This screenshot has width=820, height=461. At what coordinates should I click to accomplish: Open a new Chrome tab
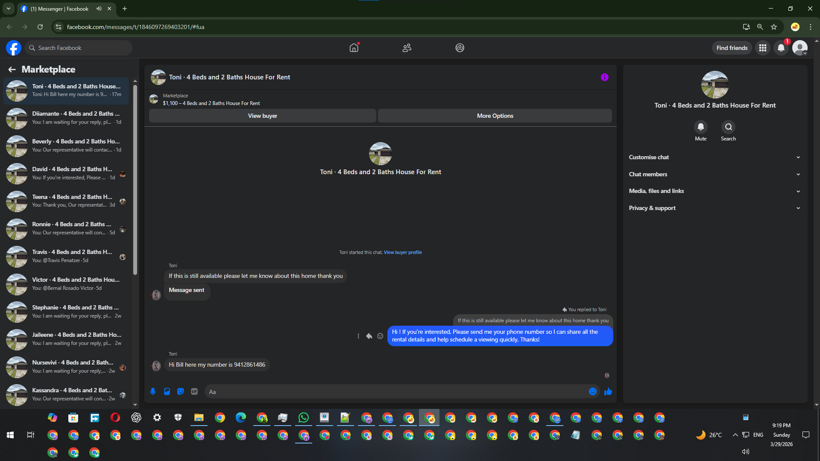point(125,9)
